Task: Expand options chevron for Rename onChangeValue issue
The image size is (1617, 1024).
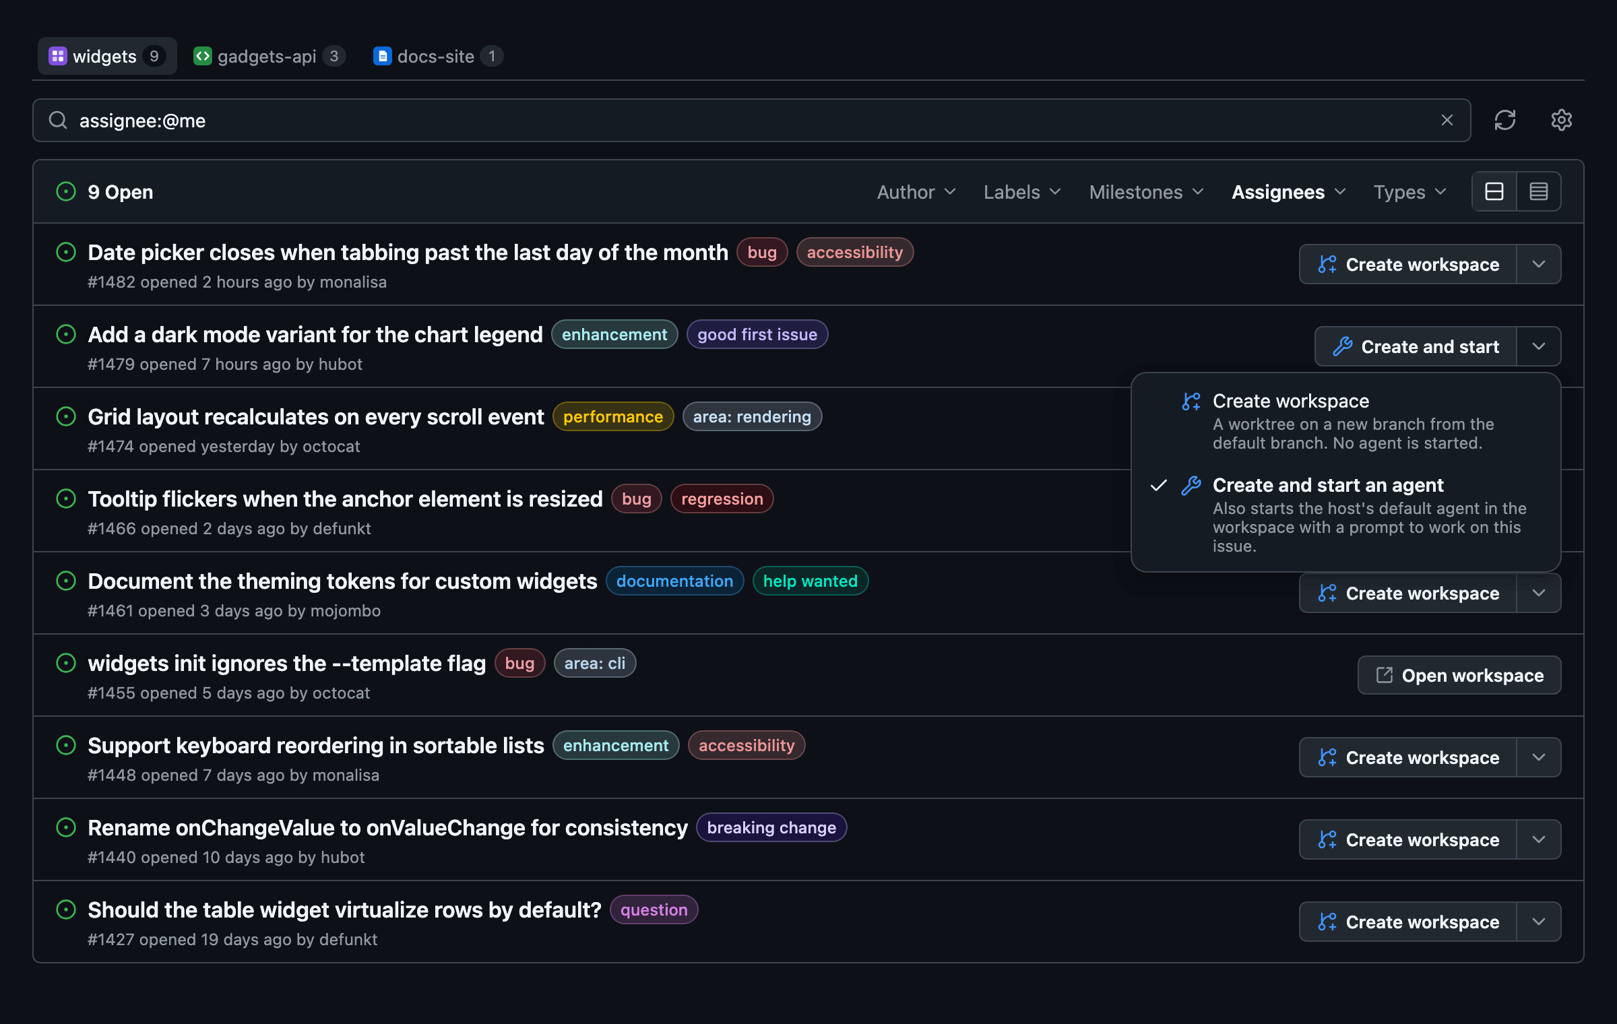Action: (x=1539, y=839)
